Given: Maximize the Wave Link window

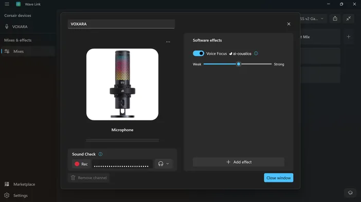Looking at the screenshot, I should (x=341, y=4).
